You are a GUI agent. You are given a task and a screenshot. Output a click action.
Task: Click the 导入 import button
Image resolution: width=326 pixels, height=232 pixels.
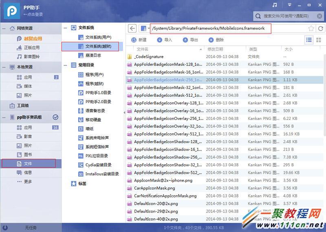[165, 40]
